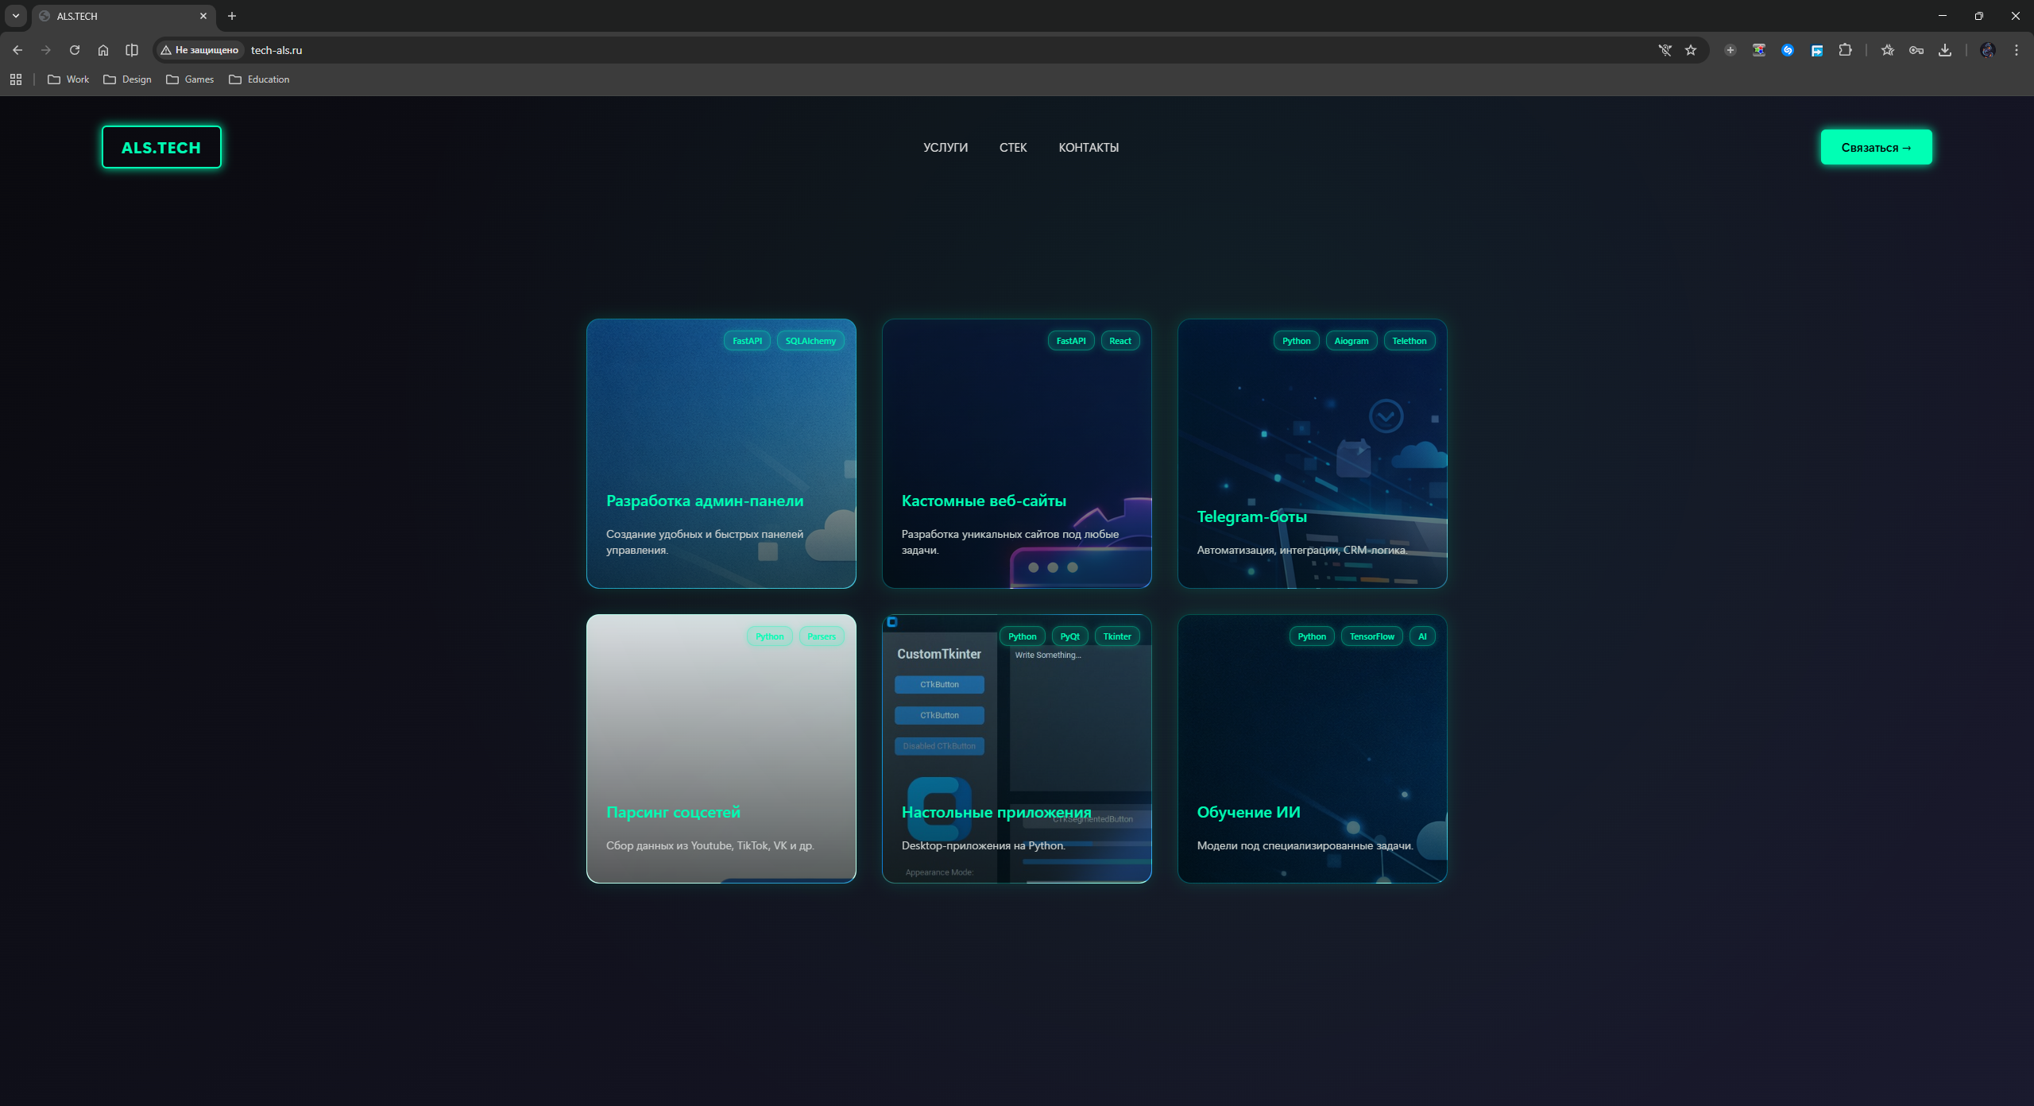Click the round plus extension icon
2034x1106 pixels.
pos(1730,50)
